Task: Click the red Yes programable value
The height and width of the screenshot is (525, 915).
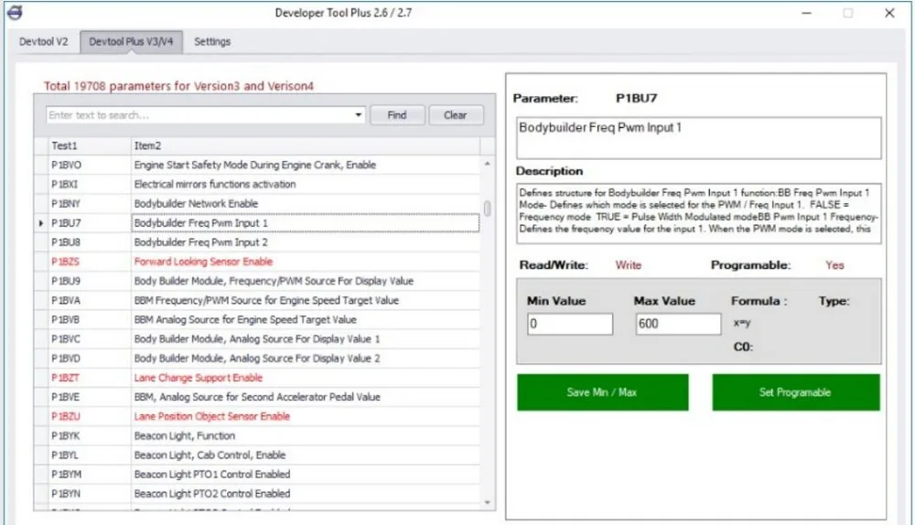Action: [x=834, y=265]
